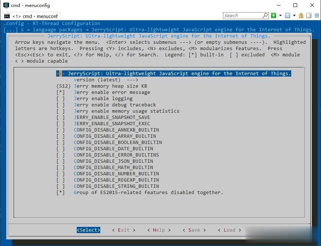
Task: Click the < Help > button
Action: point(159,230)
